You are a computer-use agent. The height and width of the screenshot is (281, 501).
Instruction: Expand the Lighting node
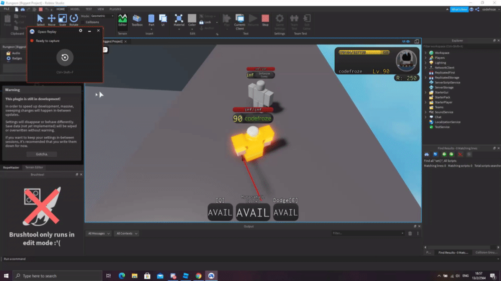pyautogui.click(x=425, y=63)
